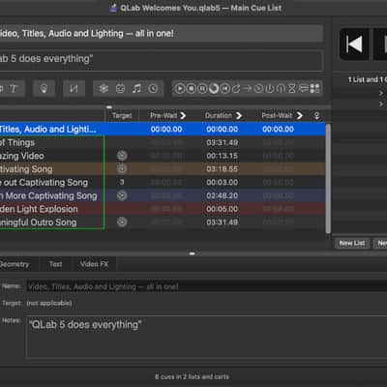Viewport: 387px width, 387px height.
Task: Add a Fade cue from the toolbar
Action: 74,89
